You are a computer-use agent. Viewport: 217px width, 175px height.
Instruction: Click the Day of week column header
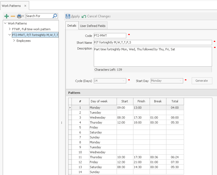(103, 101)
